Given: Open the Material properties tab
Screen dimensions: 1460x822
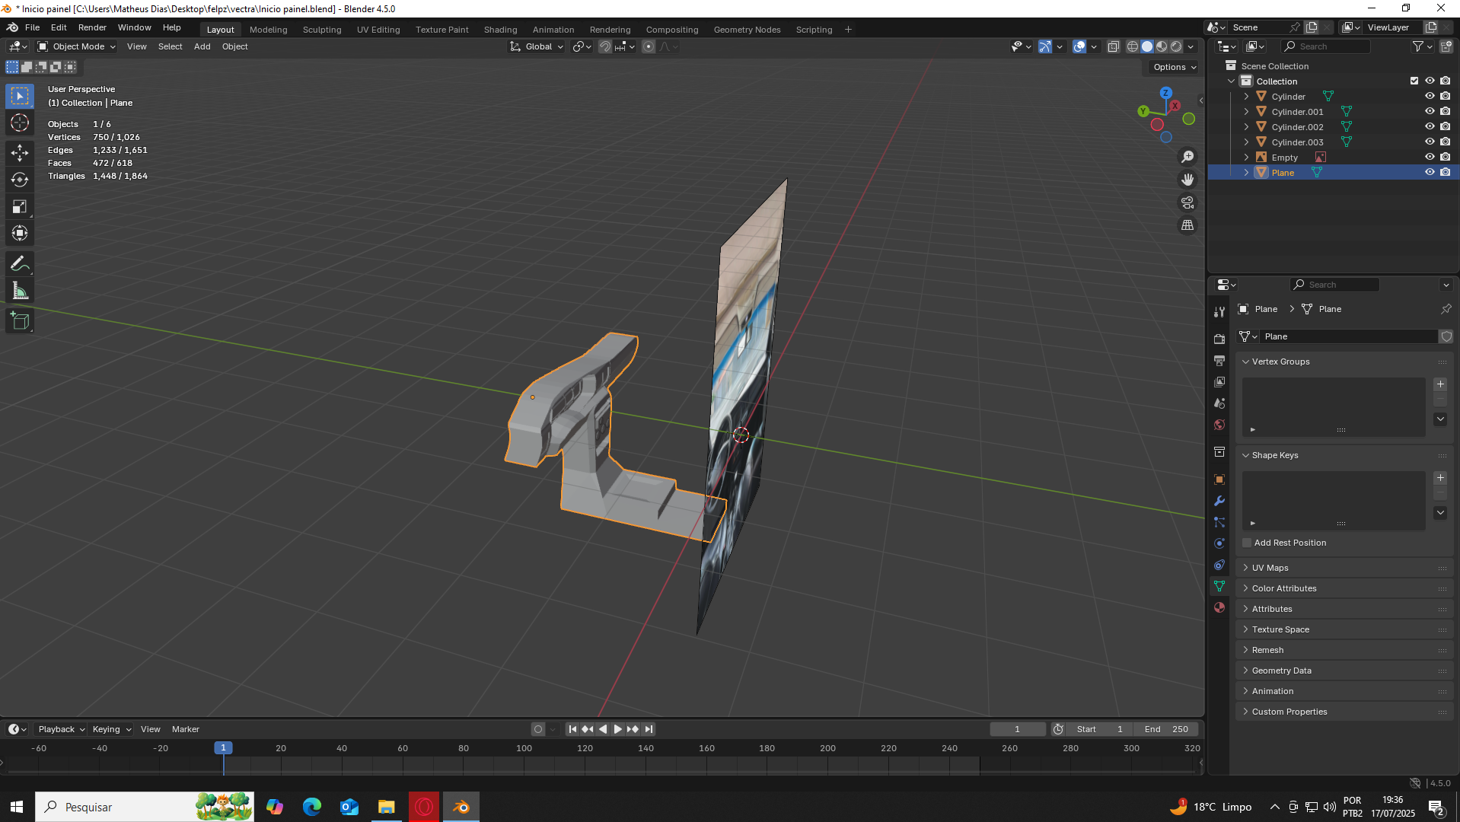Looking at the screenshot, I should 1219,607.
